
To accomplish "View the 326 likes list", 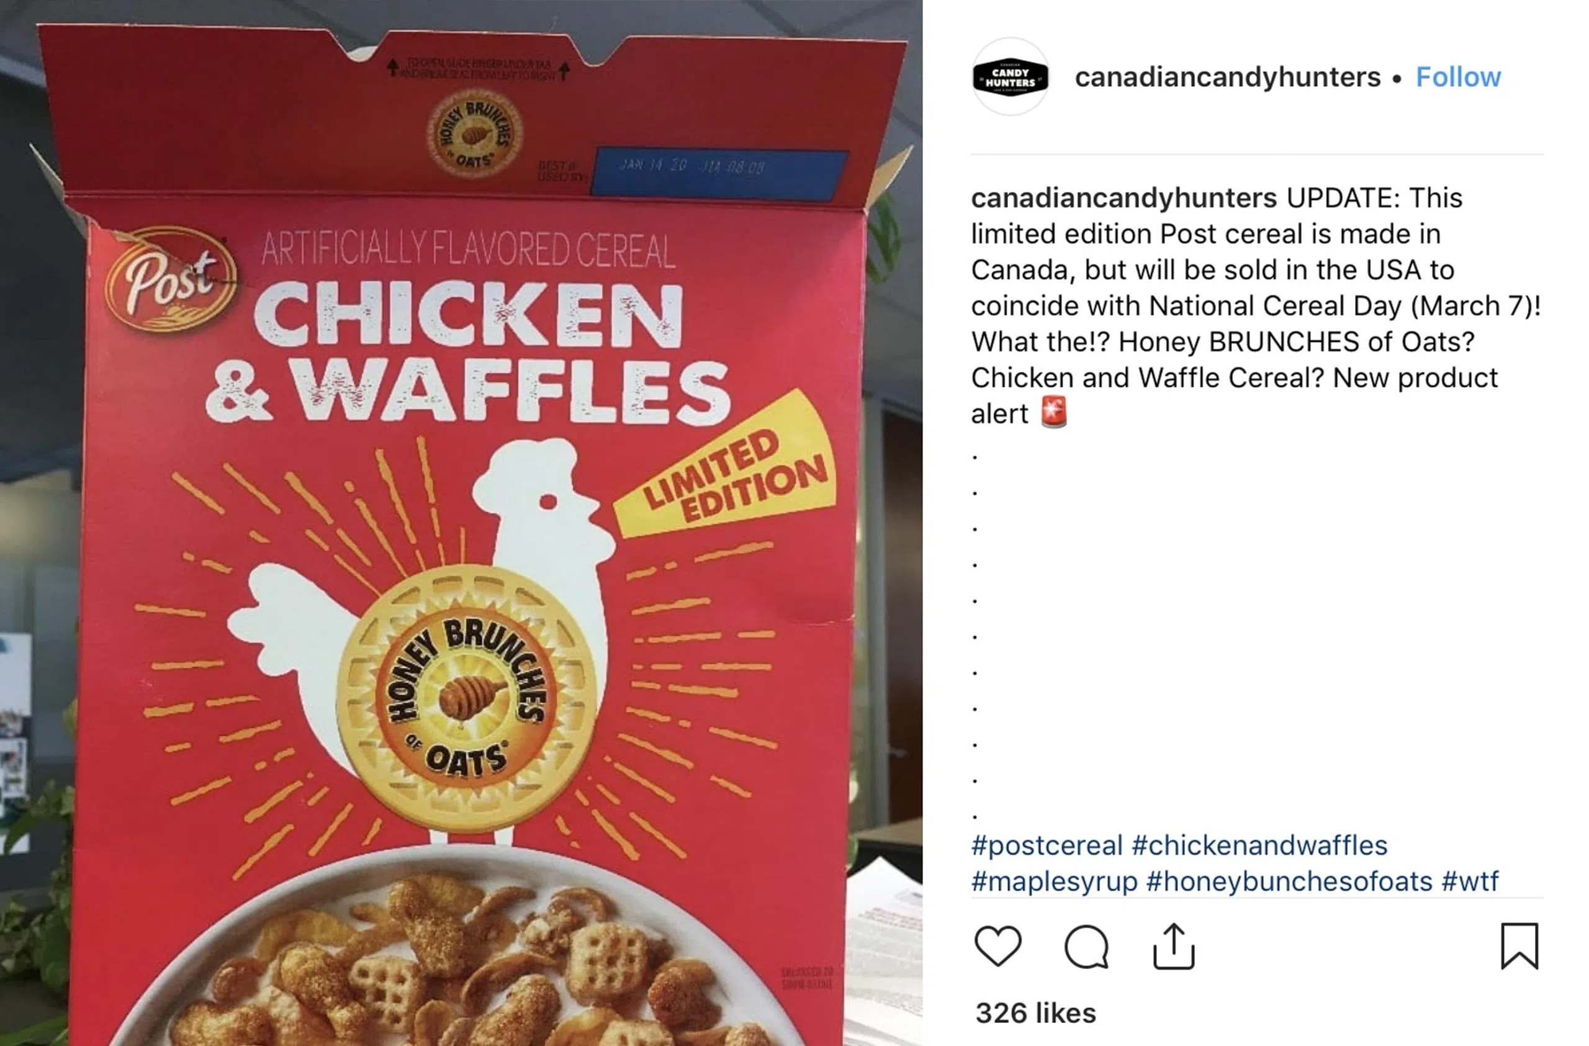I will 1035,1012.
